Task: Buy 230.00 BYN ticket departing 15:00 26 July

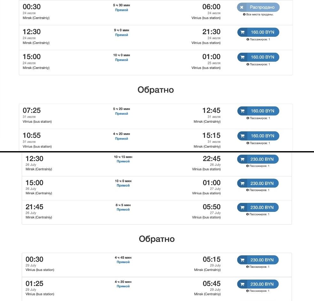Action: coord(258,183)
